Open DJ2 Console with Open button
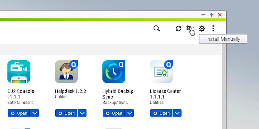 click(x=19, y=113)
